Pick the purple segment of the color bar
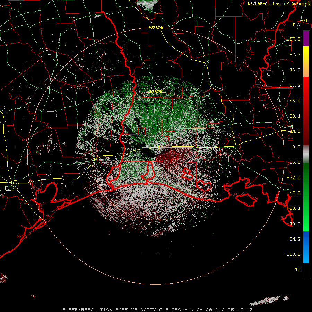Image resolution: width=312 pixels, height=312 pixels. (306, 39)
